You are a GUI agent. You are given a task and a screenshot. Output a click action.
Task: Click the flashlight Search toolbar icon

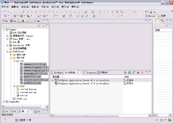click(x=54, y=16)
